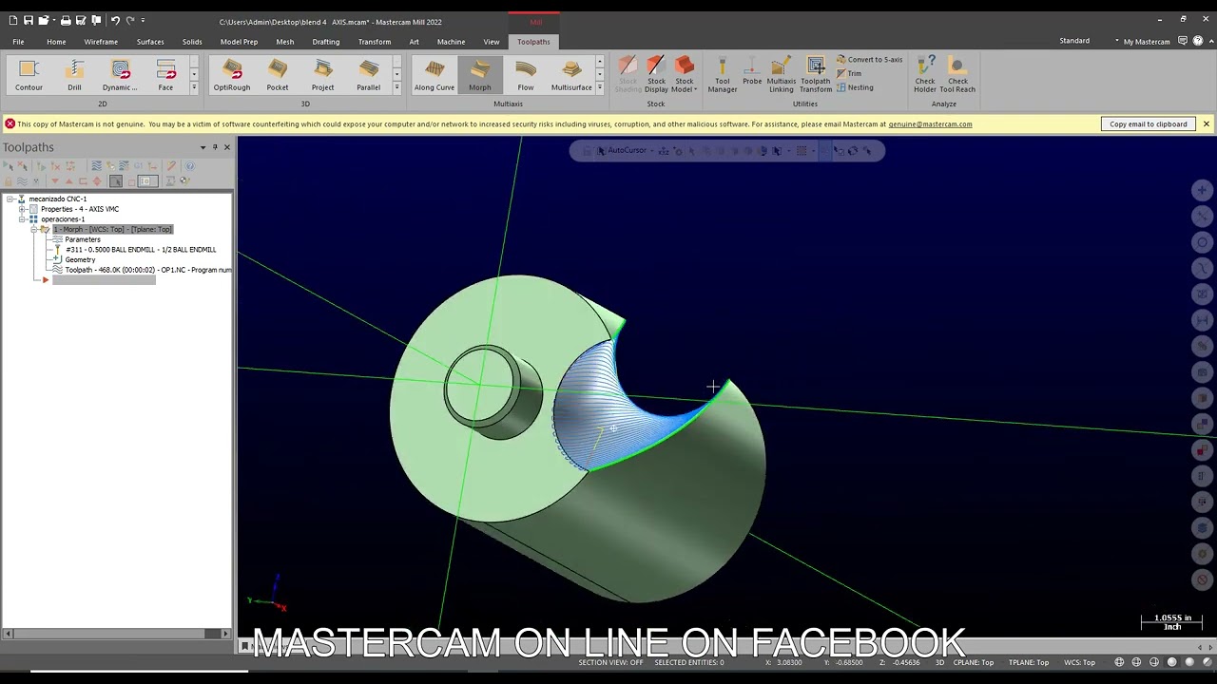Open the Toolpaths panel dropdown arrow
The width and height of the screenshot is (1217, 684).
point(203,147)
